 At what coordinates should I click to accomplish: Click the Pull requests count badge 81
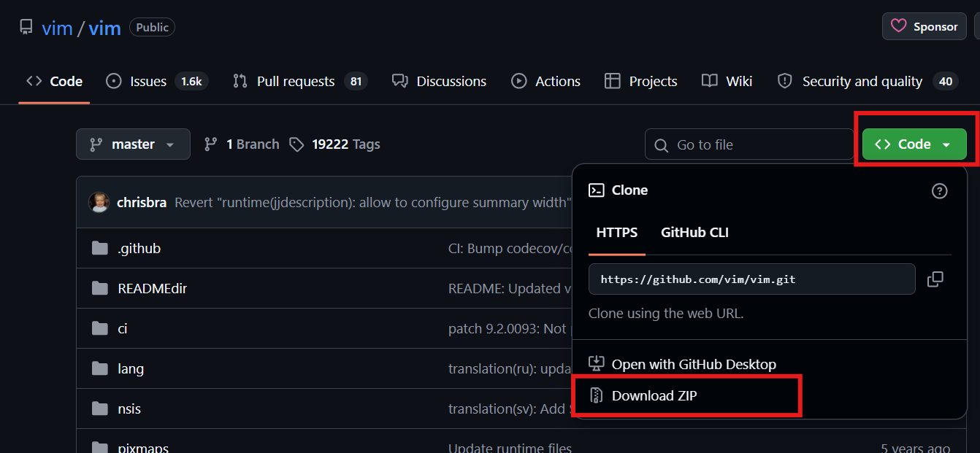pyautogui.click(x=356, y=81)
